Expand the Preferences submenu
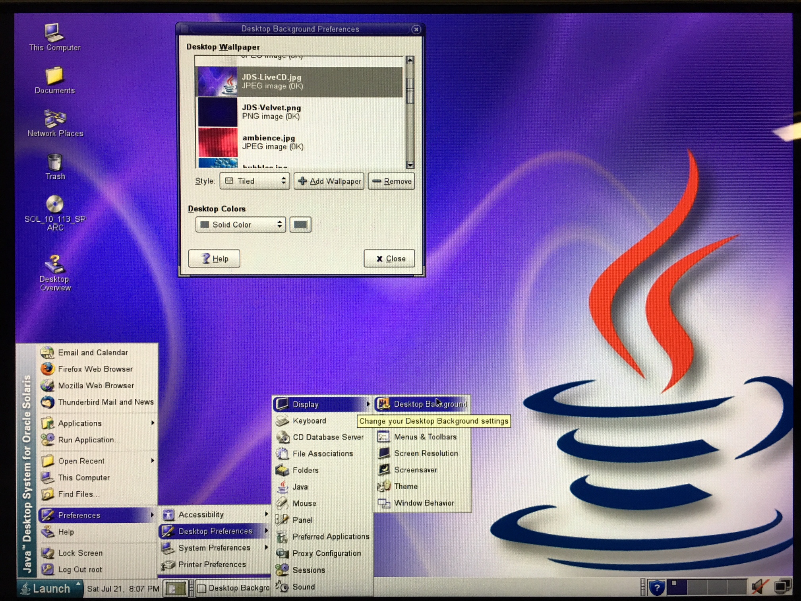 coord(97,515)
